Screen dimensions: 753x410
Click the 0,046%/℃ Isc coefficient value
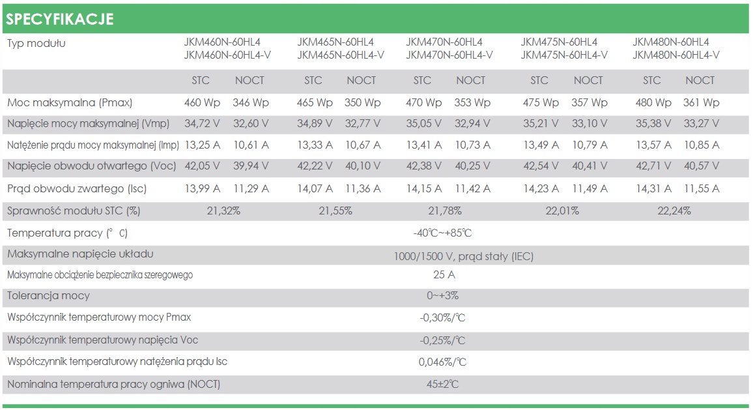tap(442, 362)
